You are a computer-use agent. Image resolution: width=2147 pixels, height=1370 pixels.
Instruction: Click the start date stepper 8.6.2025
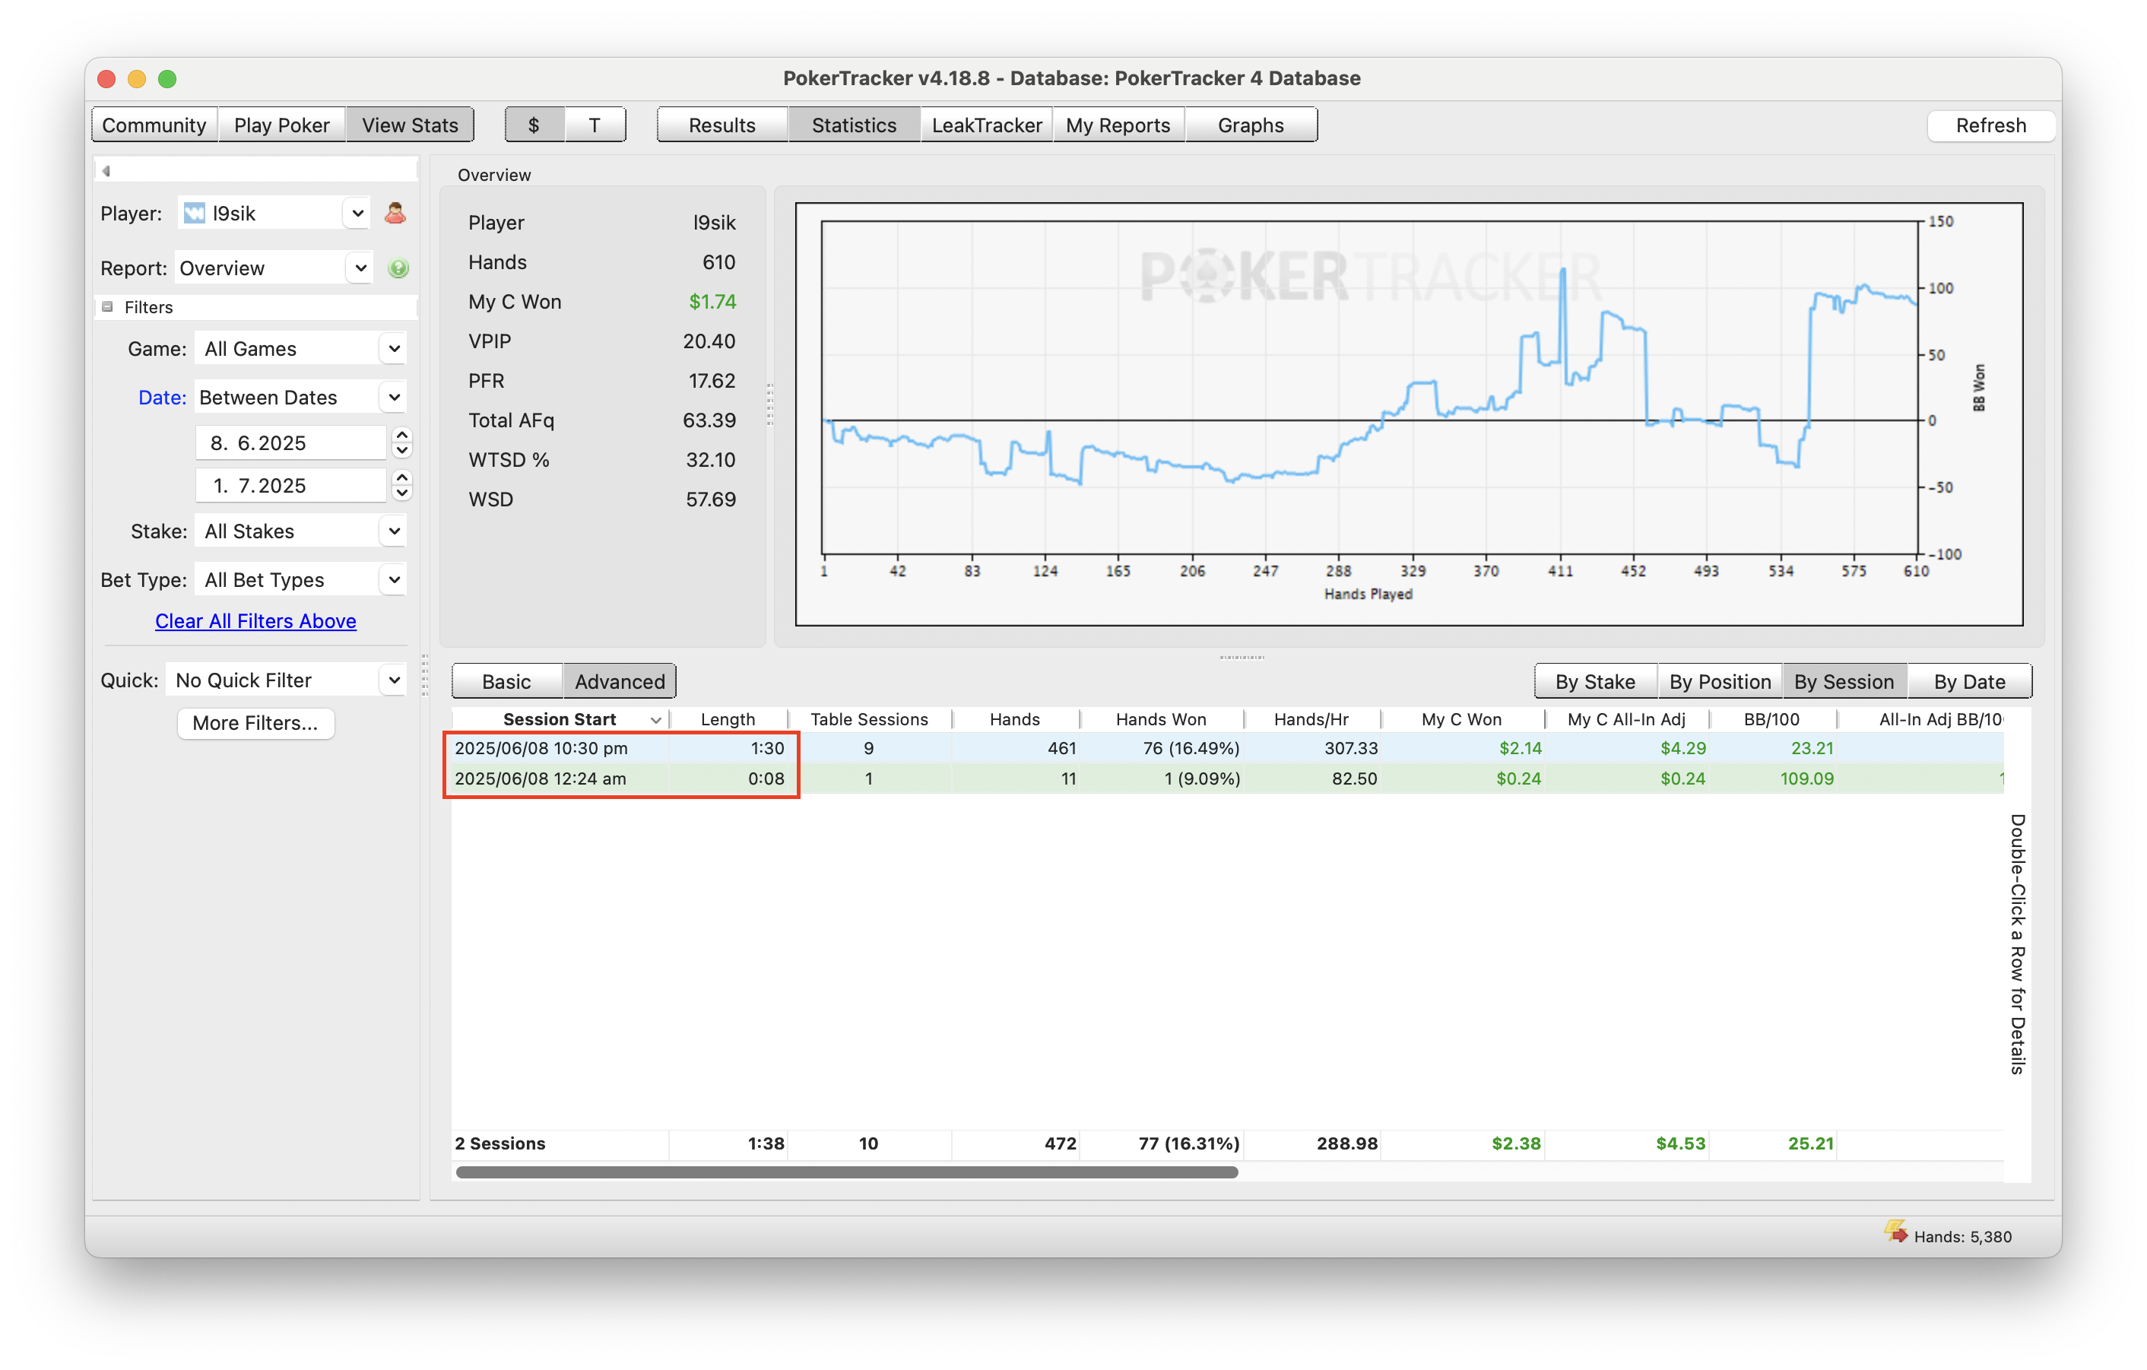(x=402, y=443)
